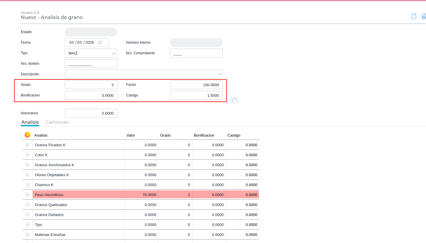
Task: Edit Peso Hectolitrico valor 70.0000
Action: (142, 195)
